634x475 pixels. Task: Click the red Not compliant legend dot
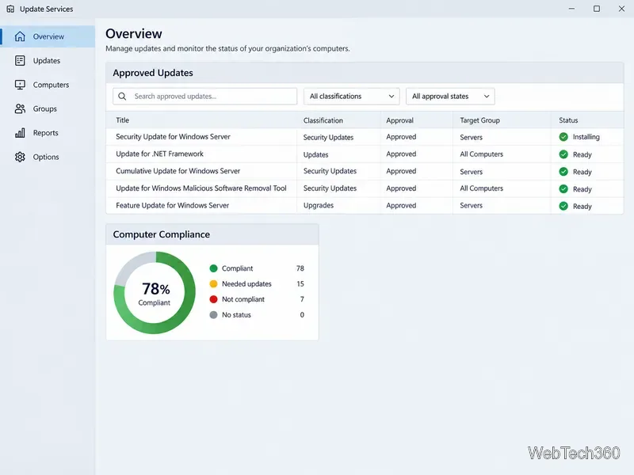click(213, 299)
